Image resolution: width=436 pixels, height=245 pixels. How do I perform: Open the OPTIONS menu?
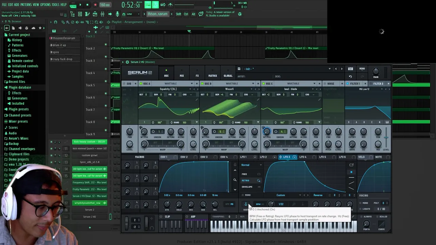tap(45, 5)
